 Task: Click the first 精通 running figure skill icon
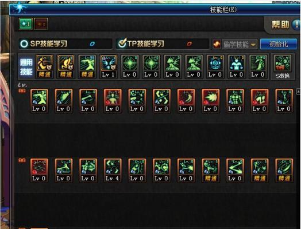[x=44, y=66]
